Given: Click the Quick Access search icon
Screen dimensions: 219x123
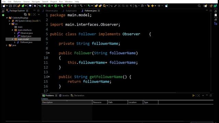Looking at the screenshot, I should pos(199,6).
